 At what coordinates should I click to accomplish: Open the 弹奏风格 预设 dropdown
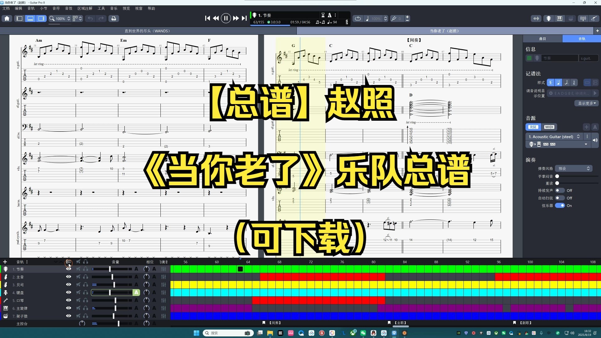tap(573, 168)
